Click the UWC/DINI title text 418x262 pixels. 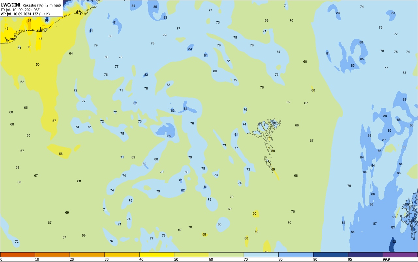coord(11,5)
